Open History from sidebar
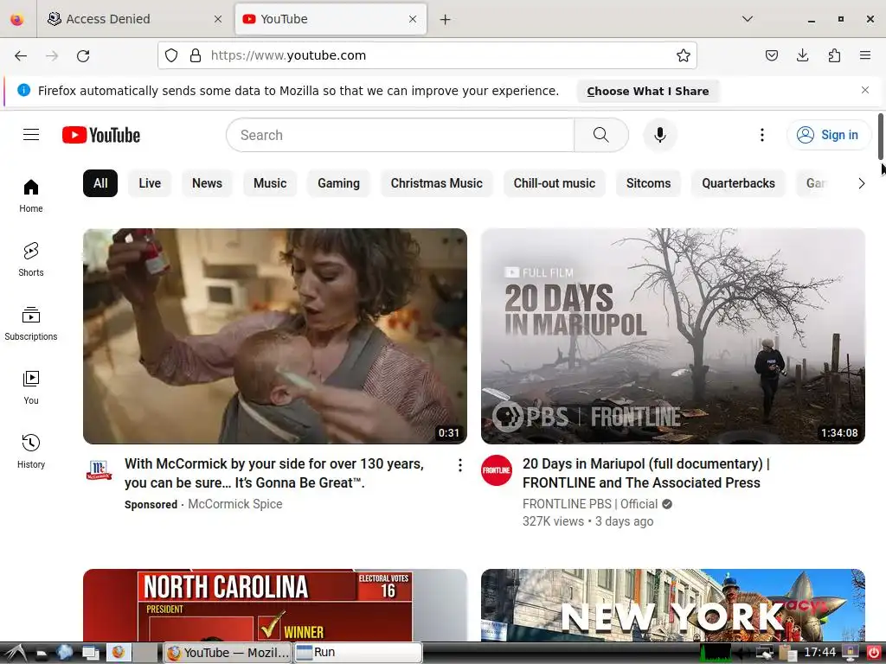 (31, 451)
